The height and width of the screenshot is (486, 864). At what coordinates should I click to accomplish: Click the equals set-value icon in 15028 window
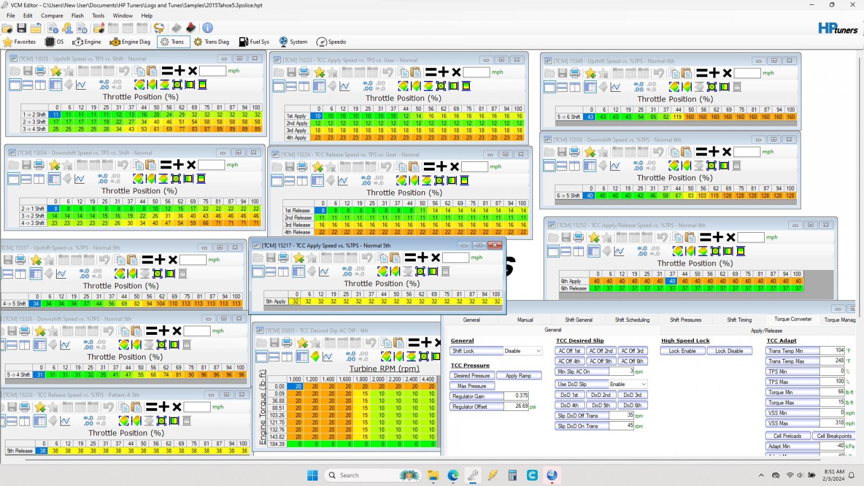[x=167, y=71]
